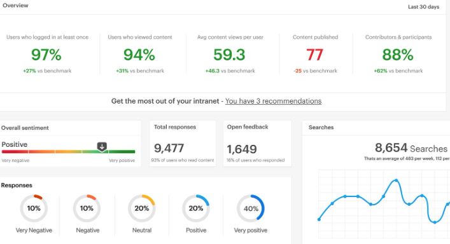
Task: Click the red-to-green sentiment gradient bar
Action: (68, 151)
